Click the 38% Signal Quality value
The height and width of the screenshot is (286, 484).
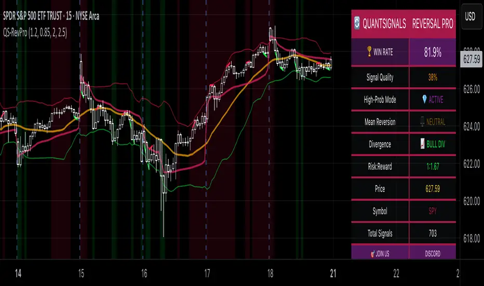pos(433,77)
